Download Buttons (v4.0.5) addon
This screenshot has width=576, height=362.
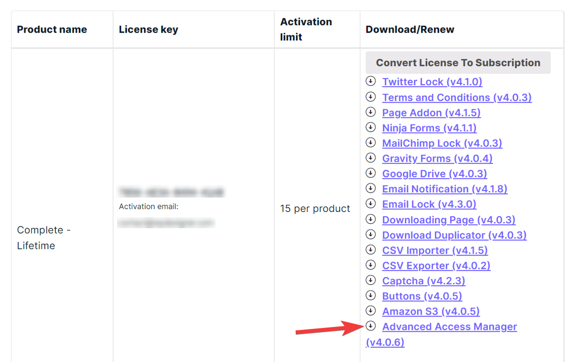[422, 296]
